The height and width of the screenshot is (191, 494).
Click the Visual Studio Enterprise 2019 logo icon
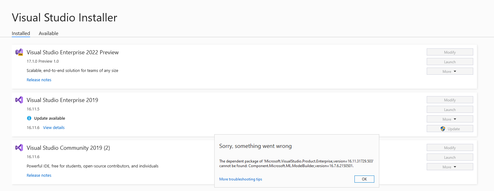pos(19,100)
